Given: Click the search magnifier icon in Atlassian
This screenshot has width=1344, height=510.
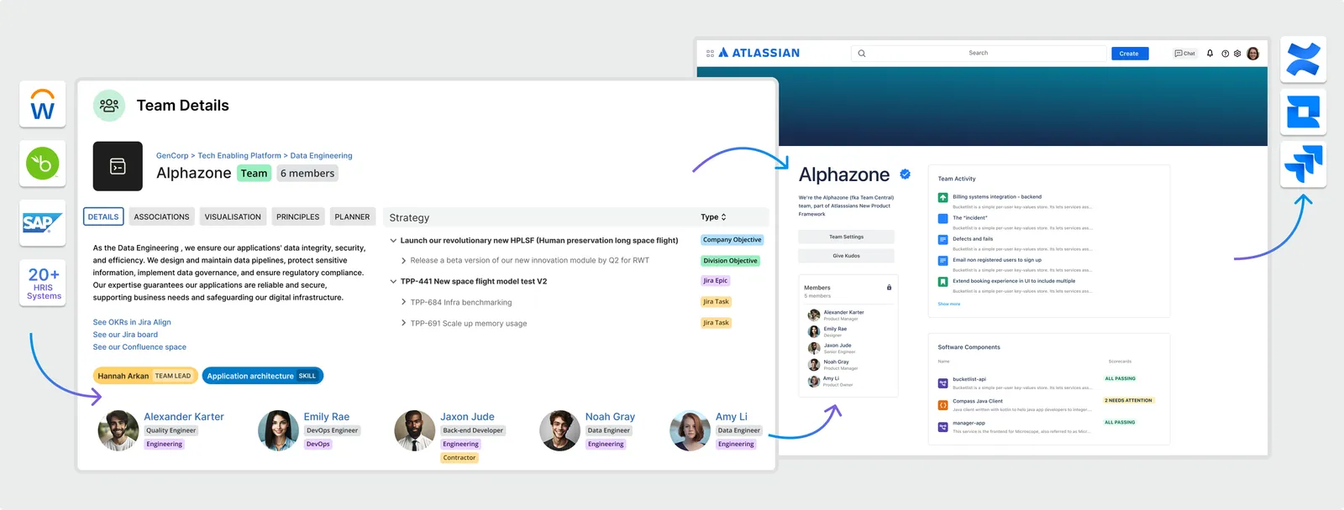Looking at the screenshot, I should (862, 54).
